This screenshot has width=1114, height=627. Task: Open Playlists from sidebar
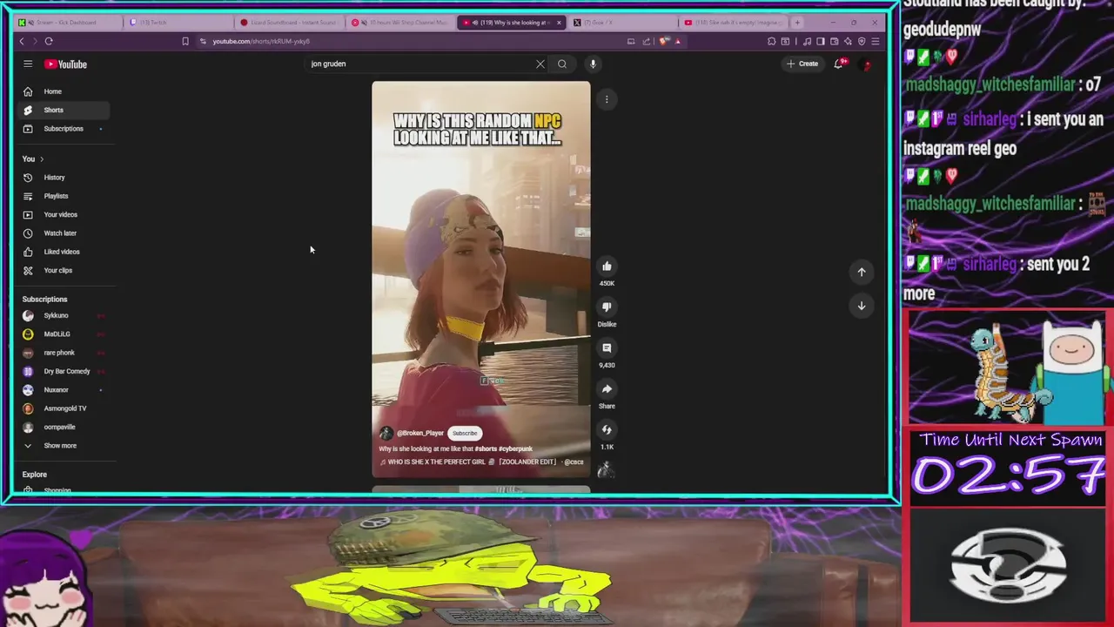(63, 196)
